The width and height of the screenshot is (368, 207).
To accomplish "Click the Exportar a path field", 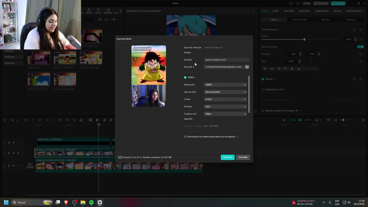I will click(224, 67).
